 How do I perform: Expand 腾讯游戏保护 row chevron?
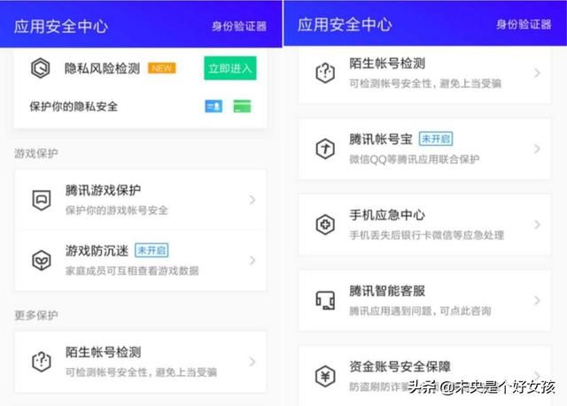[x=252, y=200]
